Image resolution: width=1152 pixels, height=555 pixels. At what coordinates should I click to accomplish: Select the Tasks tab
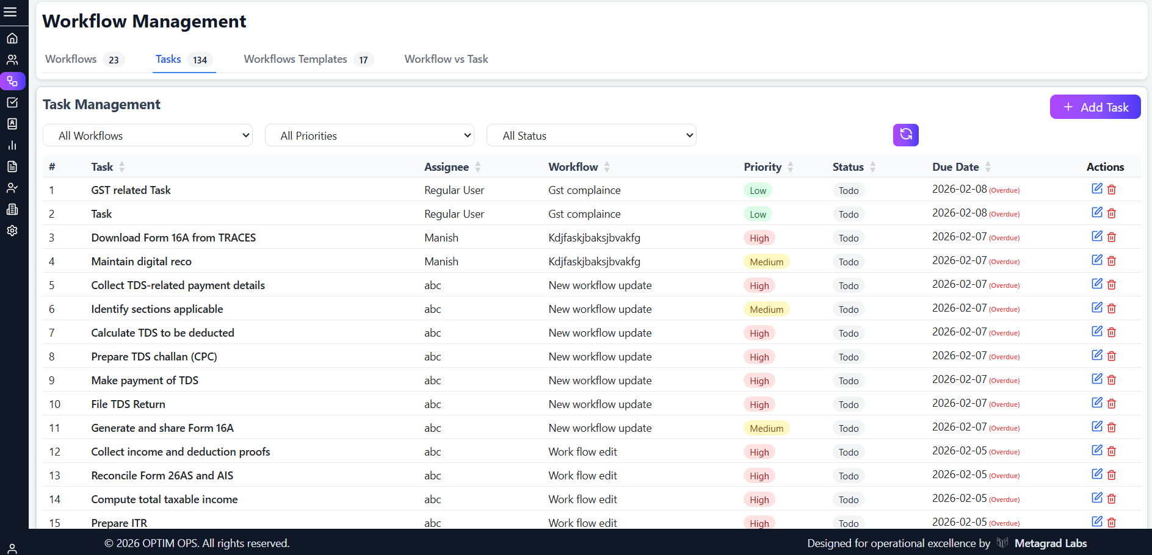click(184, 59)
